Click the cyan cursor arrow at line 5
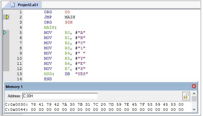This screenshot has width=203, height=116. (5, 33)
